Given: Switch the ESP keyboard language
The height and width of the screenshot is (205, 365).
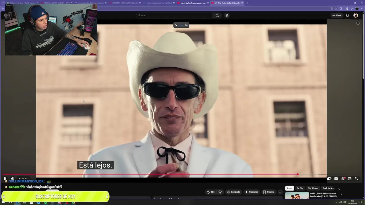Looking at the screenshot, I should pos(345,202).
